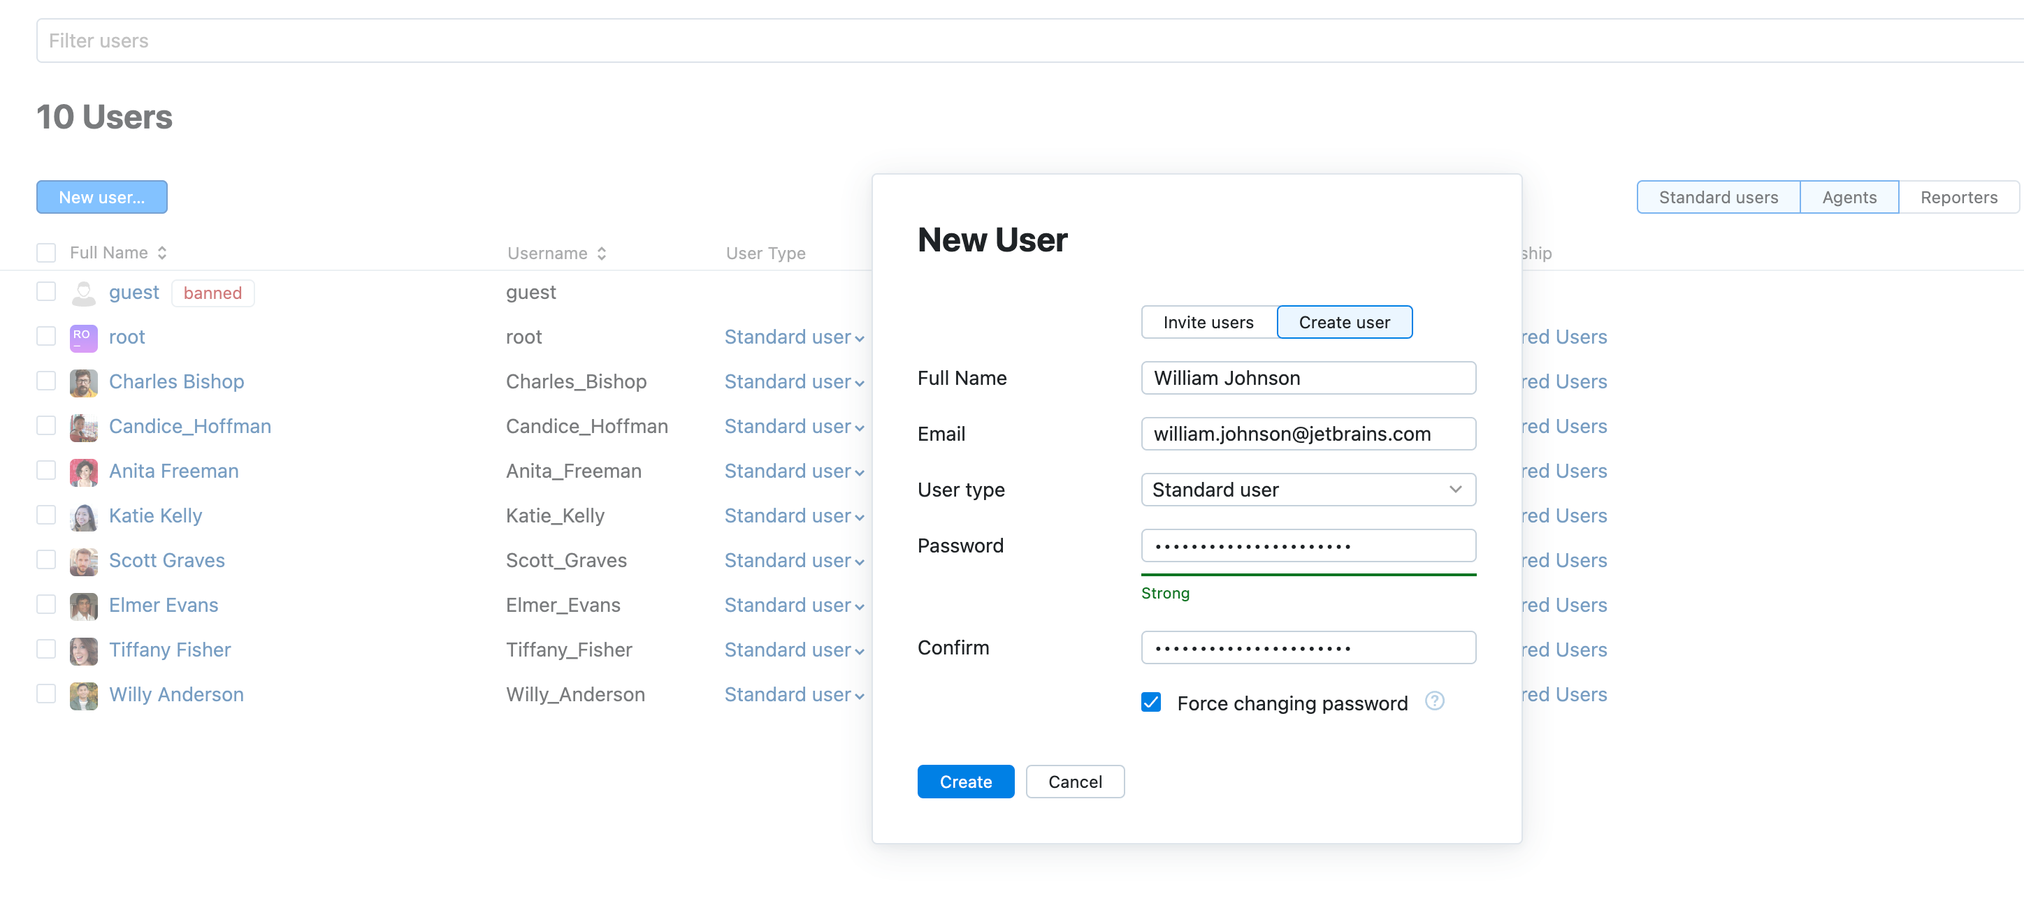Viewport: 2024px width, 901px height.
Task: Uncheck the Force changing password checkbox
Action: [1150, 701]
